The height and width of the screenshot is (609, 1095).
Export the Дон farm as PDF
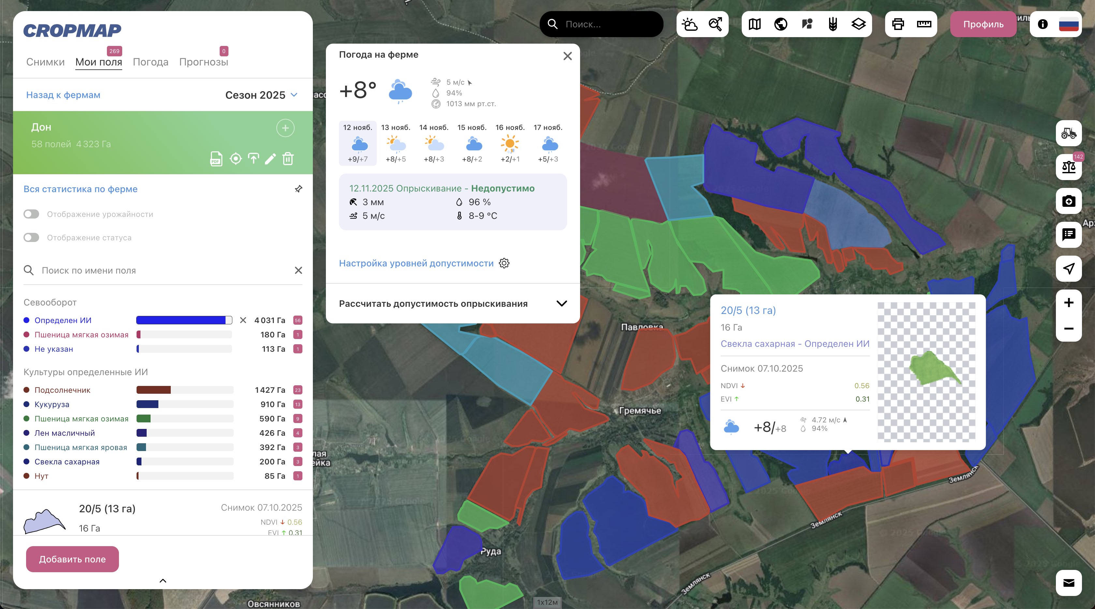click(x=216, y=159)
